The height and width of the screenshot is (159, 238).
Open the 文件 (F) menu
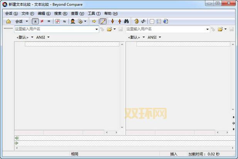tap(28, 13)
